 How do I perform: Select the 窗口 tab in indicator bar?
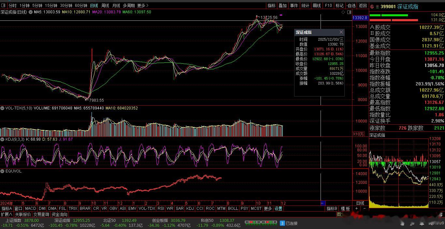tap(18, 209)
